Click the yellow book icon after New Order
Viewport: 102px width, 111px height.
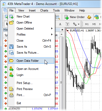coord(89,17)
